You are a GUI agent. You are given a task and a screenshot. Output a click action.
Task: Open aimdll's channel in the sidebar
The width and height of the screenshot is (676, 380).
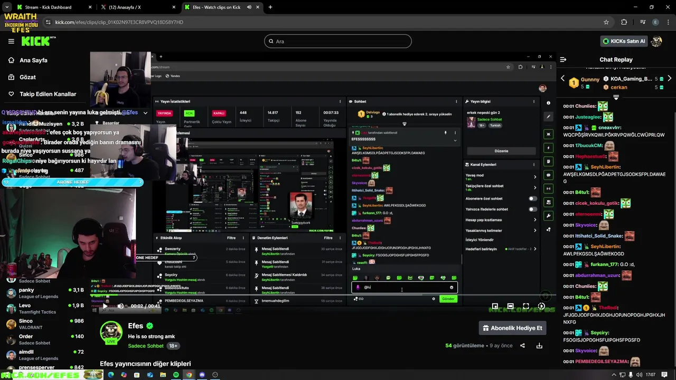(45, 355)
